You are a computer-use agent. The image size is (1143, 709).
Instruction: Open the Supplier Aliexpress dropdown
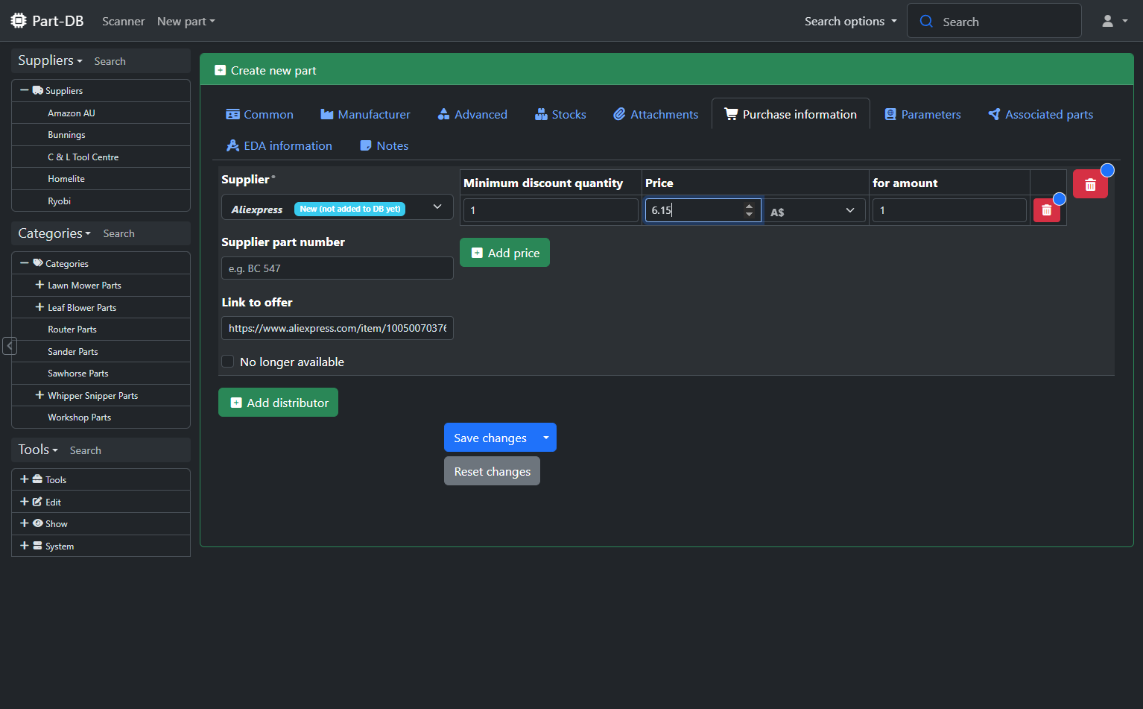click(x=338, y=207)
